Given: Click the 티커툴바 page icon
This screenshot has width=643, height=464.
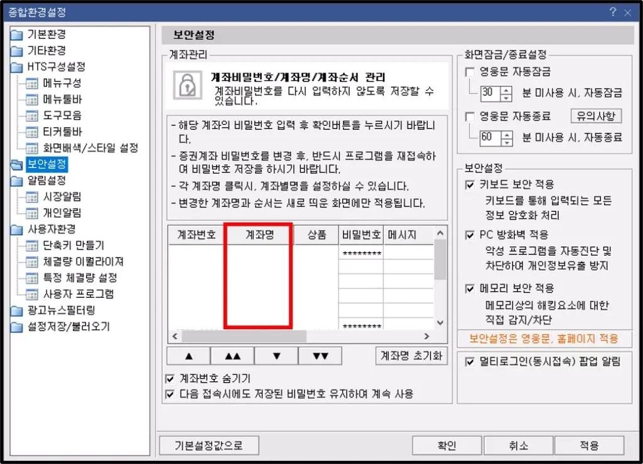Looking at the screenshot, I should (x=32, y=132).
